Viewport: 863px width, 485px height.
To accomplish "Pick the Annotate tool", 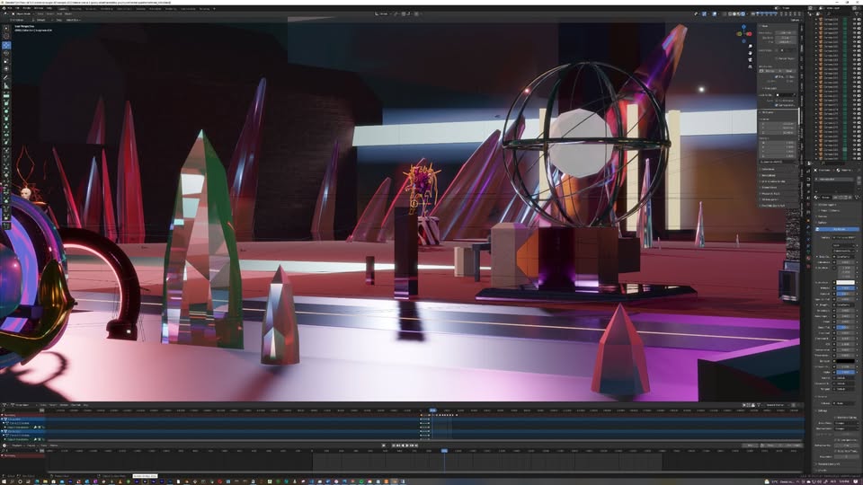I will tap(6, 77).
